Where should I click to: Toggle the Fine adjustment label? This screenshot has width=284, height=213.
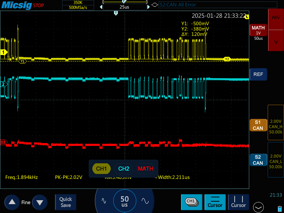pyautogui.click(x=26, y=202)
